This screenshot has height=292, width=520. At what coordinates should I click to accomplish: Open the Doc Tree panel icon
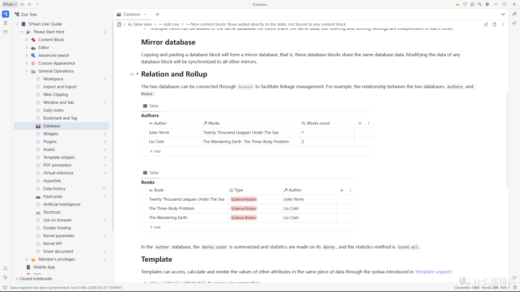(5, 14)
